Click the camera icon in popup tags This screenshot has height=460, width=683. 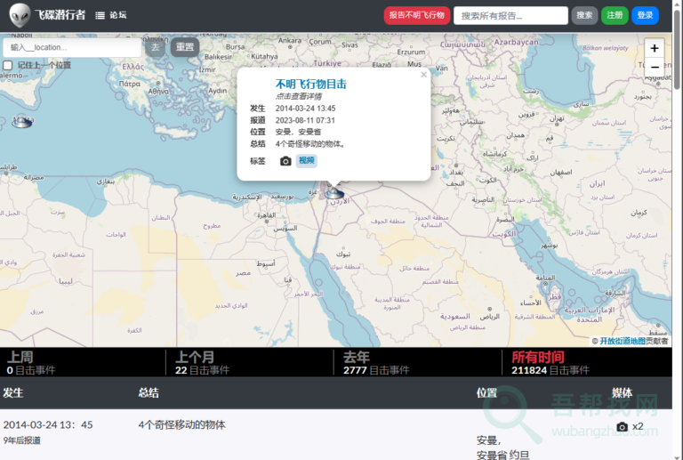[x=285, y=161]
